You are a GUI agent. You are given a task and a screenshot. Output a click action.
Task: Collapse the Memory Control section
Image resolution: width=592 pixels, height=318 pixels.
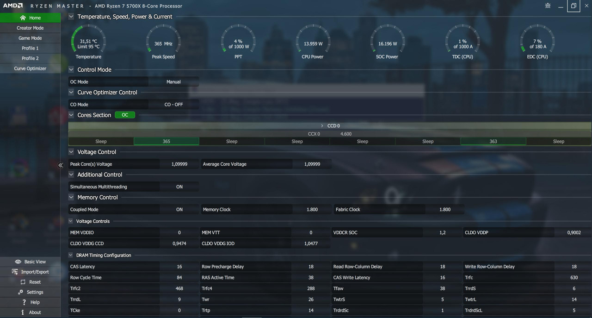pos(71,197)
